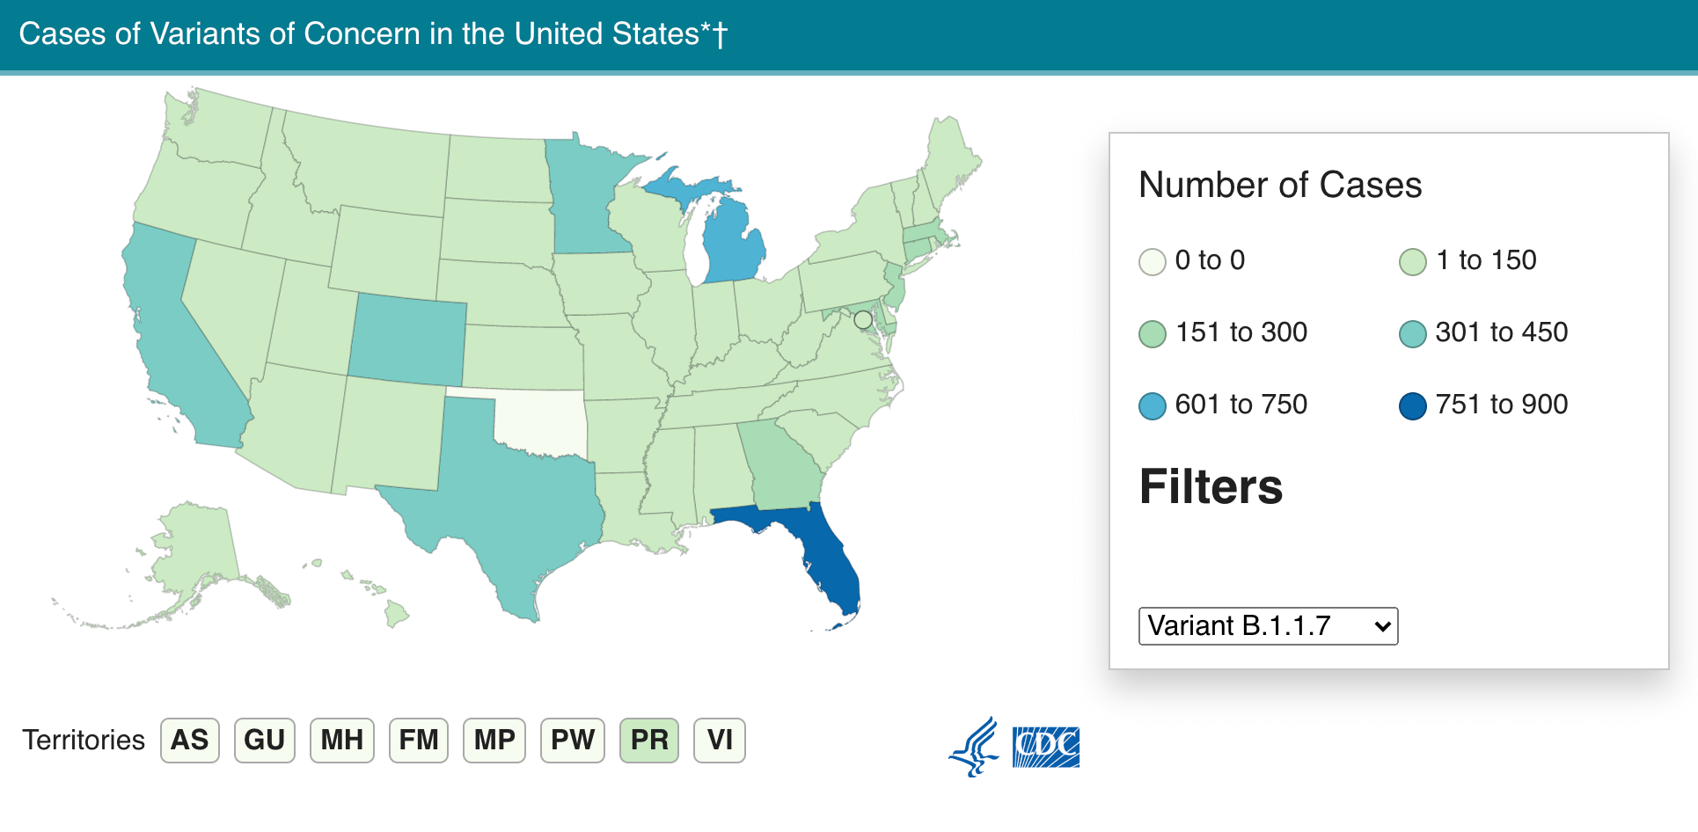The height and width of the screenshot is (832, 1698).
Task: Click the CDC logo icon
Action: click(1045, 748)
